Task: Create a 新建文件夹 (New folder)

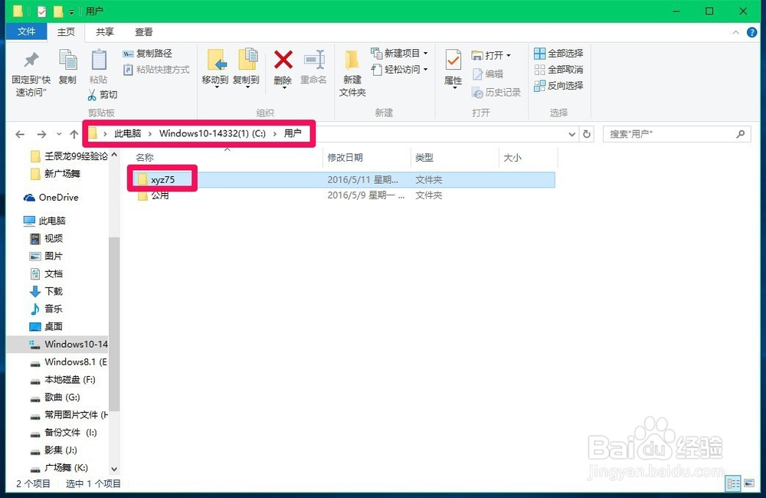Action: 352,69
